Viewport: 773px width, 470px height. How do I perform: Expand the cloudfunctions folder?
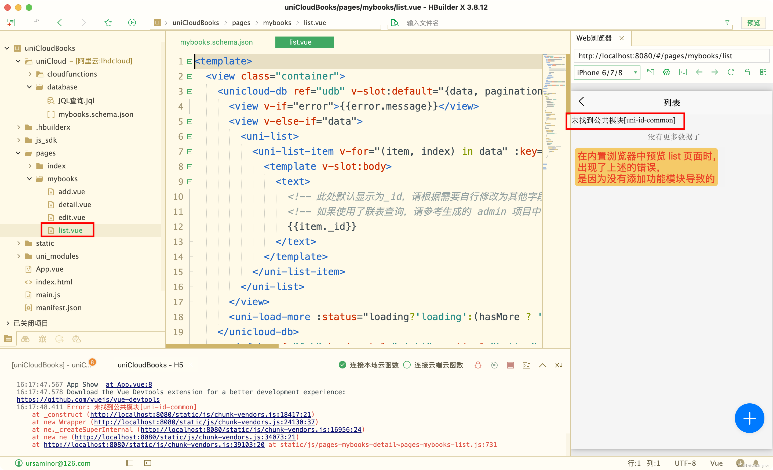click(30, 74)
